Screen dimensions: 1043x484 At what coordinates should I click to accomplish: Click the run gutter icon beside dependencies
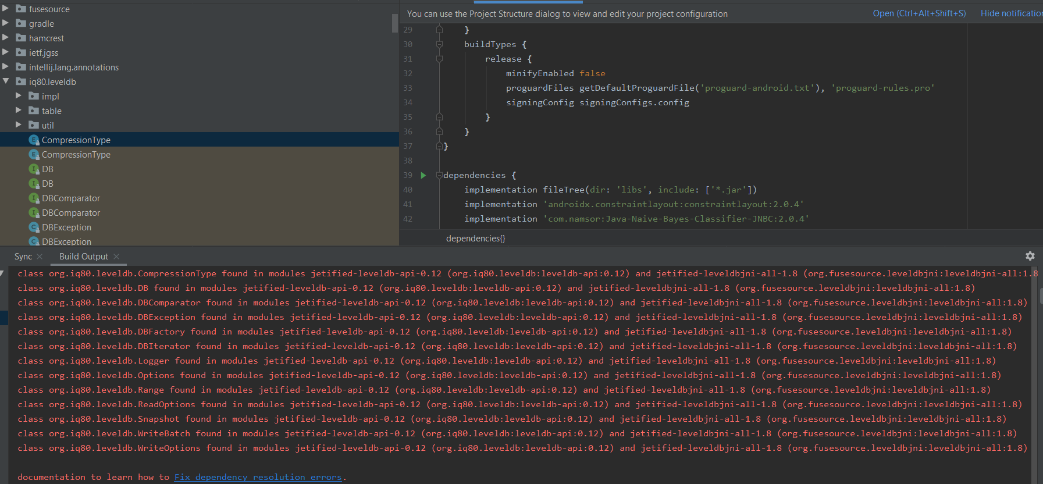click(x=423, y=175)
